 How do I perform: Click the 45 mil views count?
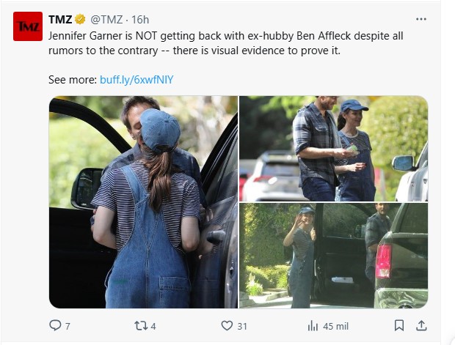pyautogui.click(x=335, y=327)
